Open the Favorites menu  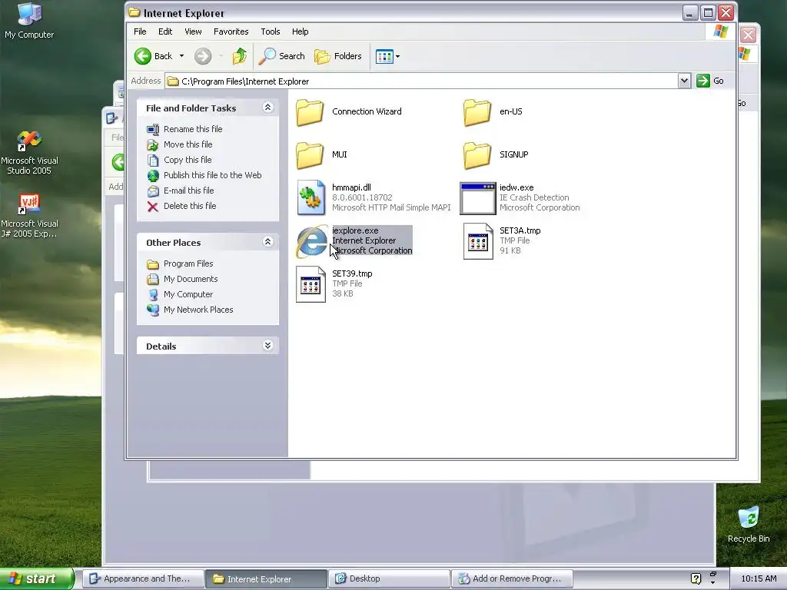point(231,31)
